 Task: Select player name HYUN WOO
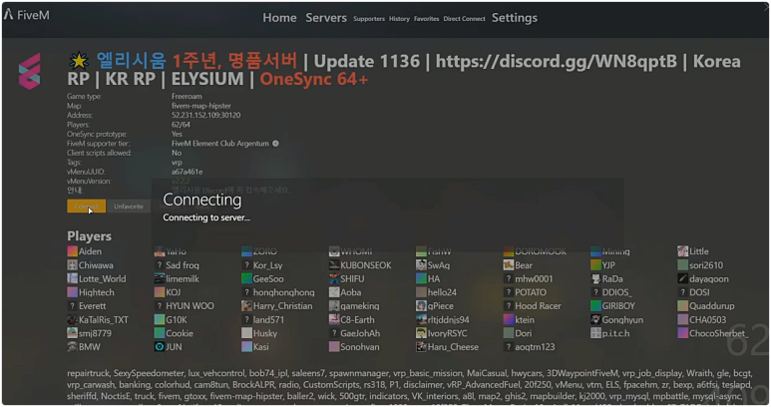[190, 305]
